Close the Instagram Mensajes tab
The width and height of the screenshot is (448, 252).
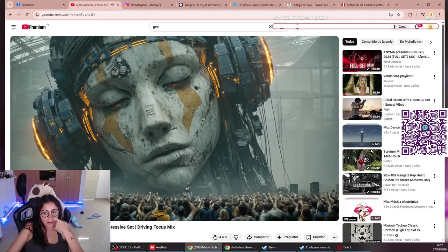pyautogui.click(x=172, y=5)
